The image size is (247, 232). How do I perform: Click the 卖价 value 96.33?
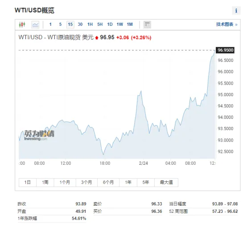[156, 204]
